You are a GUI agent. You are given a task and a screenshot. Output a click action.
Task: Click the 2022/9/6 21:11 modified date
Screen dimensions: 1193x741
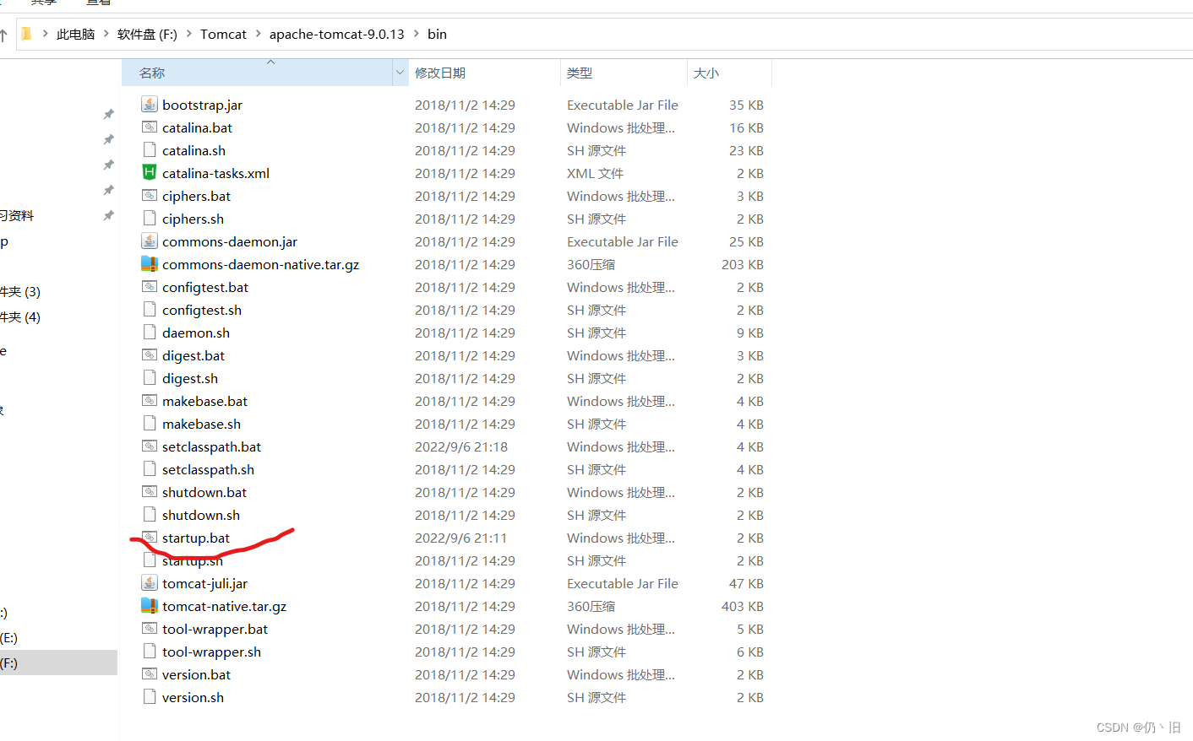[x=461, y=538]
